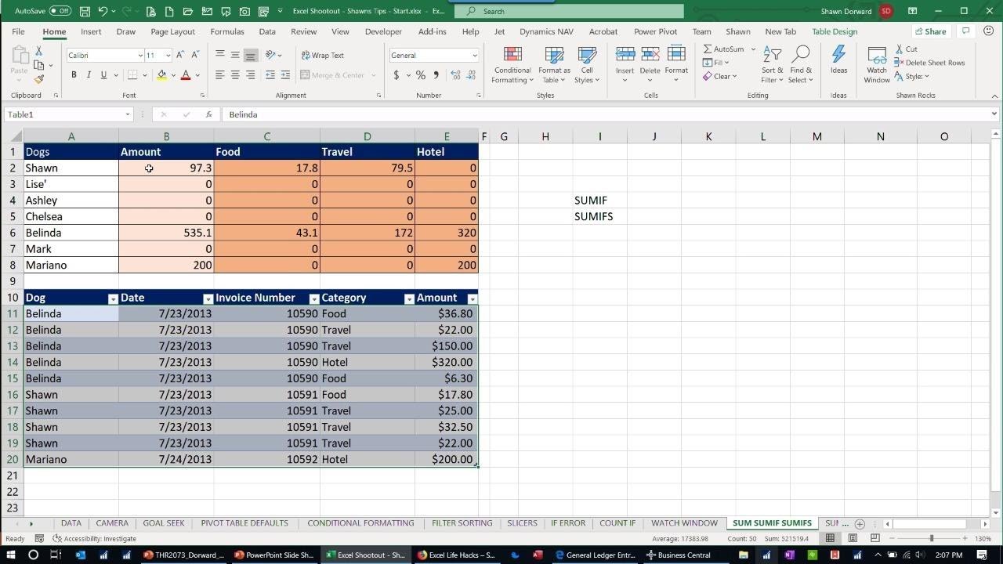Image resolution: width=1003 pixels, height=564 pixels.
Task: Click the Save icon in Quick Access toolbar
Action: [x=85, y=11]
